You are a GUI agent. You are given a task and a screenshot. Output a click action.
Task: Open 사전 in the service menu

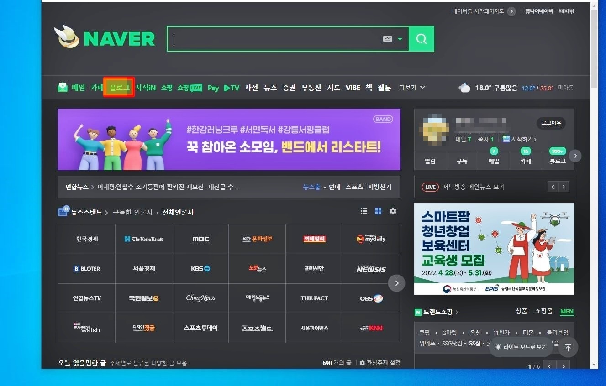(251, 88)
